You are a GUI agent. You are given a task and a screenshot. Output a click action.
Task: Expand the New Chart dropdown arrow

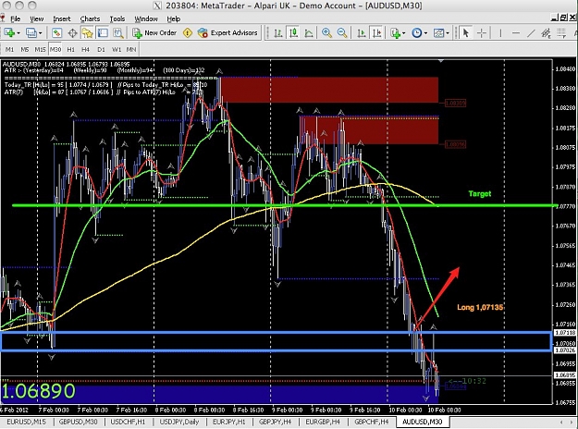click(18, 33)
